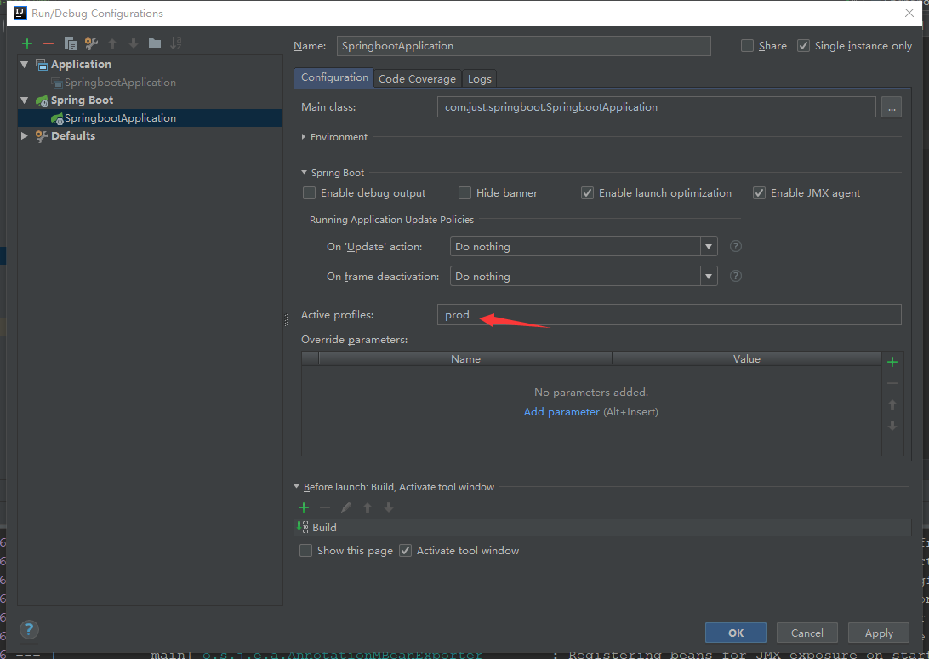Add a before launch task
The width and height of the screenshot is (929, 659).
point(304,507)
